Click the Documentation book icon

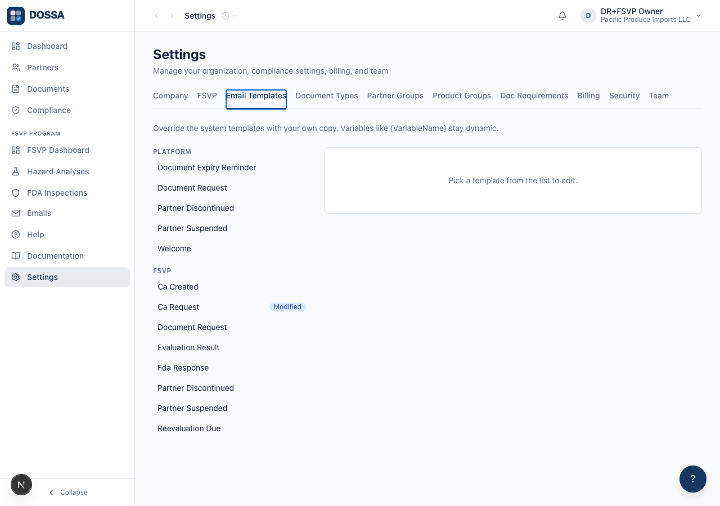point(16,256)
